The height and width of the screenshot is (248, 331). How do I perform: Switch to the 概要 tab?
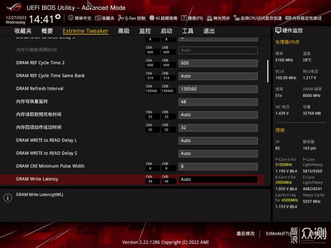pos(47,31)
